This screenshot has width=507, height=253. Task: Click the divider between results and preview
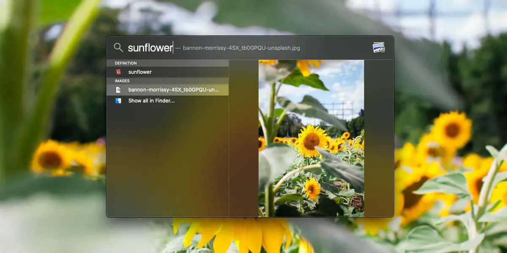click(229, 138)
